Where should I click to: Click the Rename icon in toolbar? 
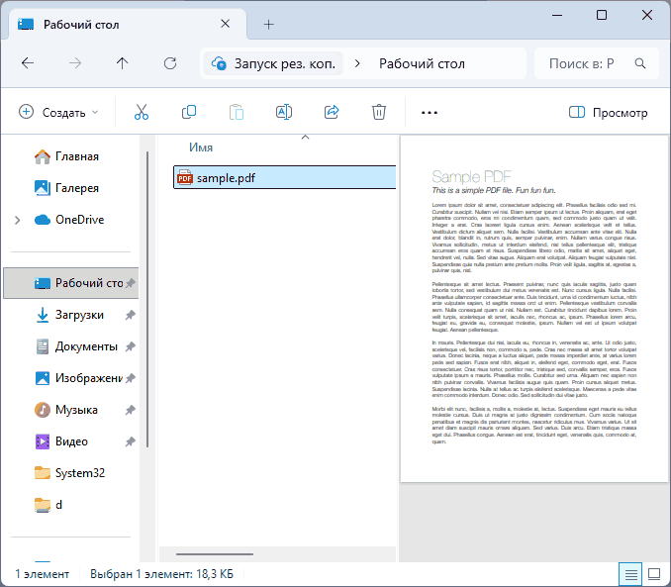[284, 113]
